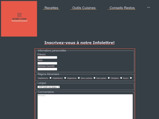This screenshot has height=119, width=159.
Task: Click the Internet Cuisine logo
Action: [x=19, y=19]
